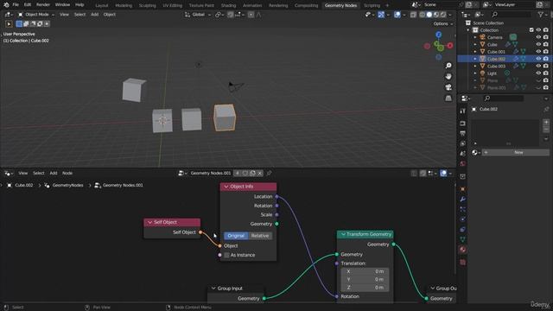This screenshot has height=311, width=553.
Task: Open the Physics properties tab icon
Action: click(x=463, y=219)
